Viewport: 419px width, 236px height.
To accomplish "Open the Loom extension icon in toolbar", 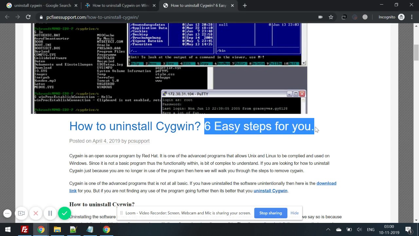I will click(x=355, y=17).
